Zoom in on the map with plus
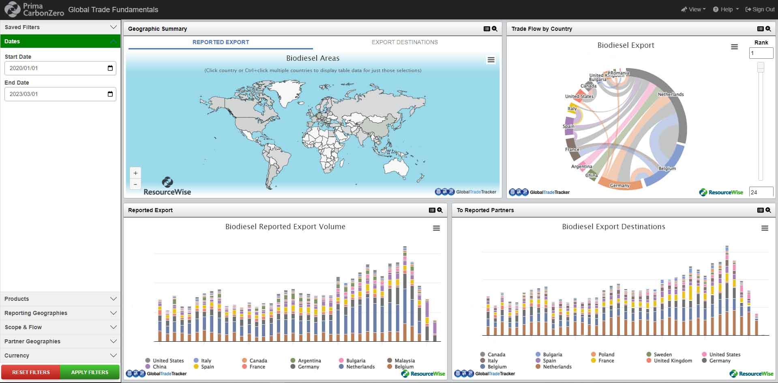 click(x=135, y=173)
